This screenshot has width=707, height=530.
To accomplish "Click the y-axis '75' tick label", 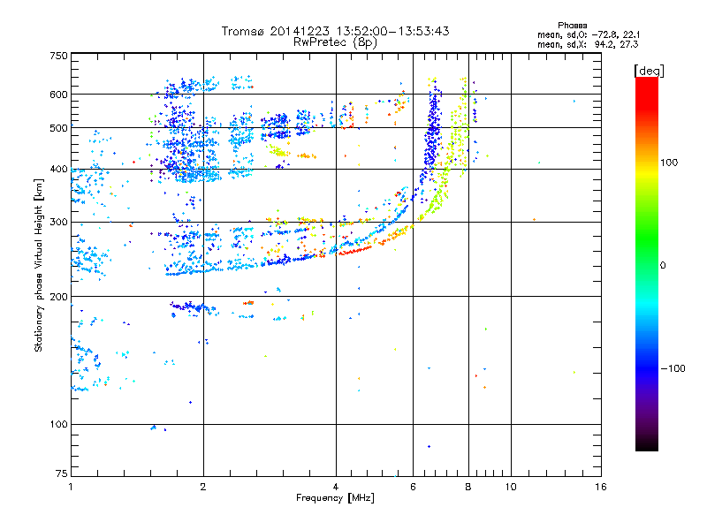I will point(62,473).
